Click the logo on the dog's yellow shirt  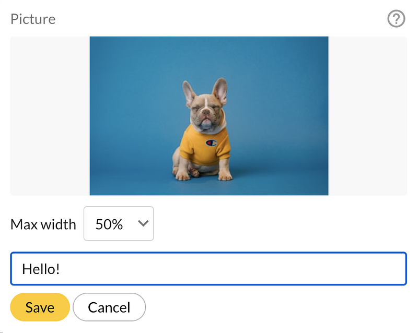click(x=211, y=142)
